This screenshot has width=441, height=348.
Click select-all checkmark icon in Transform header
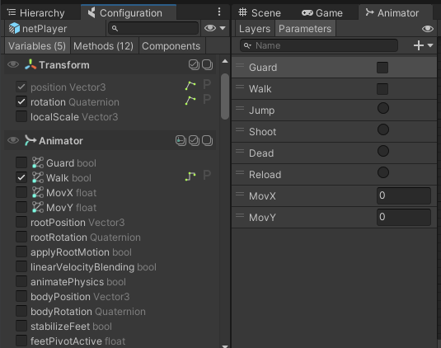(194, 64)
